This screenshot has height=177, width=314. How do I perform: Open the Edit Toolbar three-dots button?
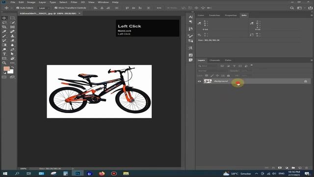(x=12, y=63)
